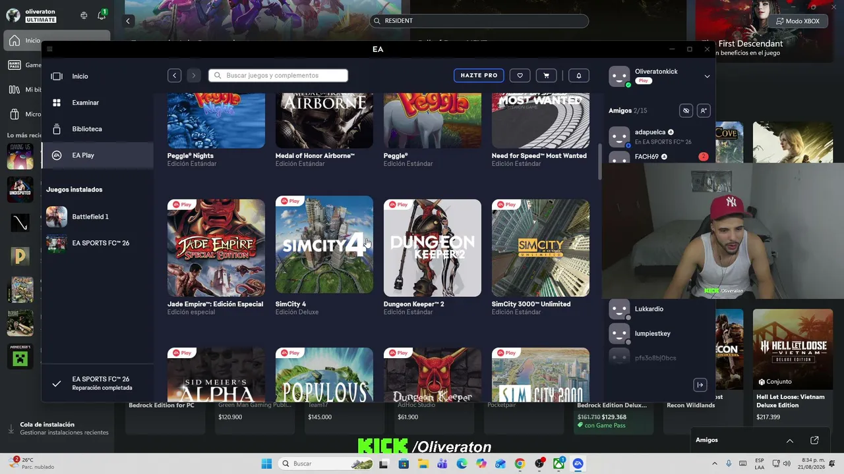Open the Peggle Nights game title
The image size is (844, 474).
191,156
